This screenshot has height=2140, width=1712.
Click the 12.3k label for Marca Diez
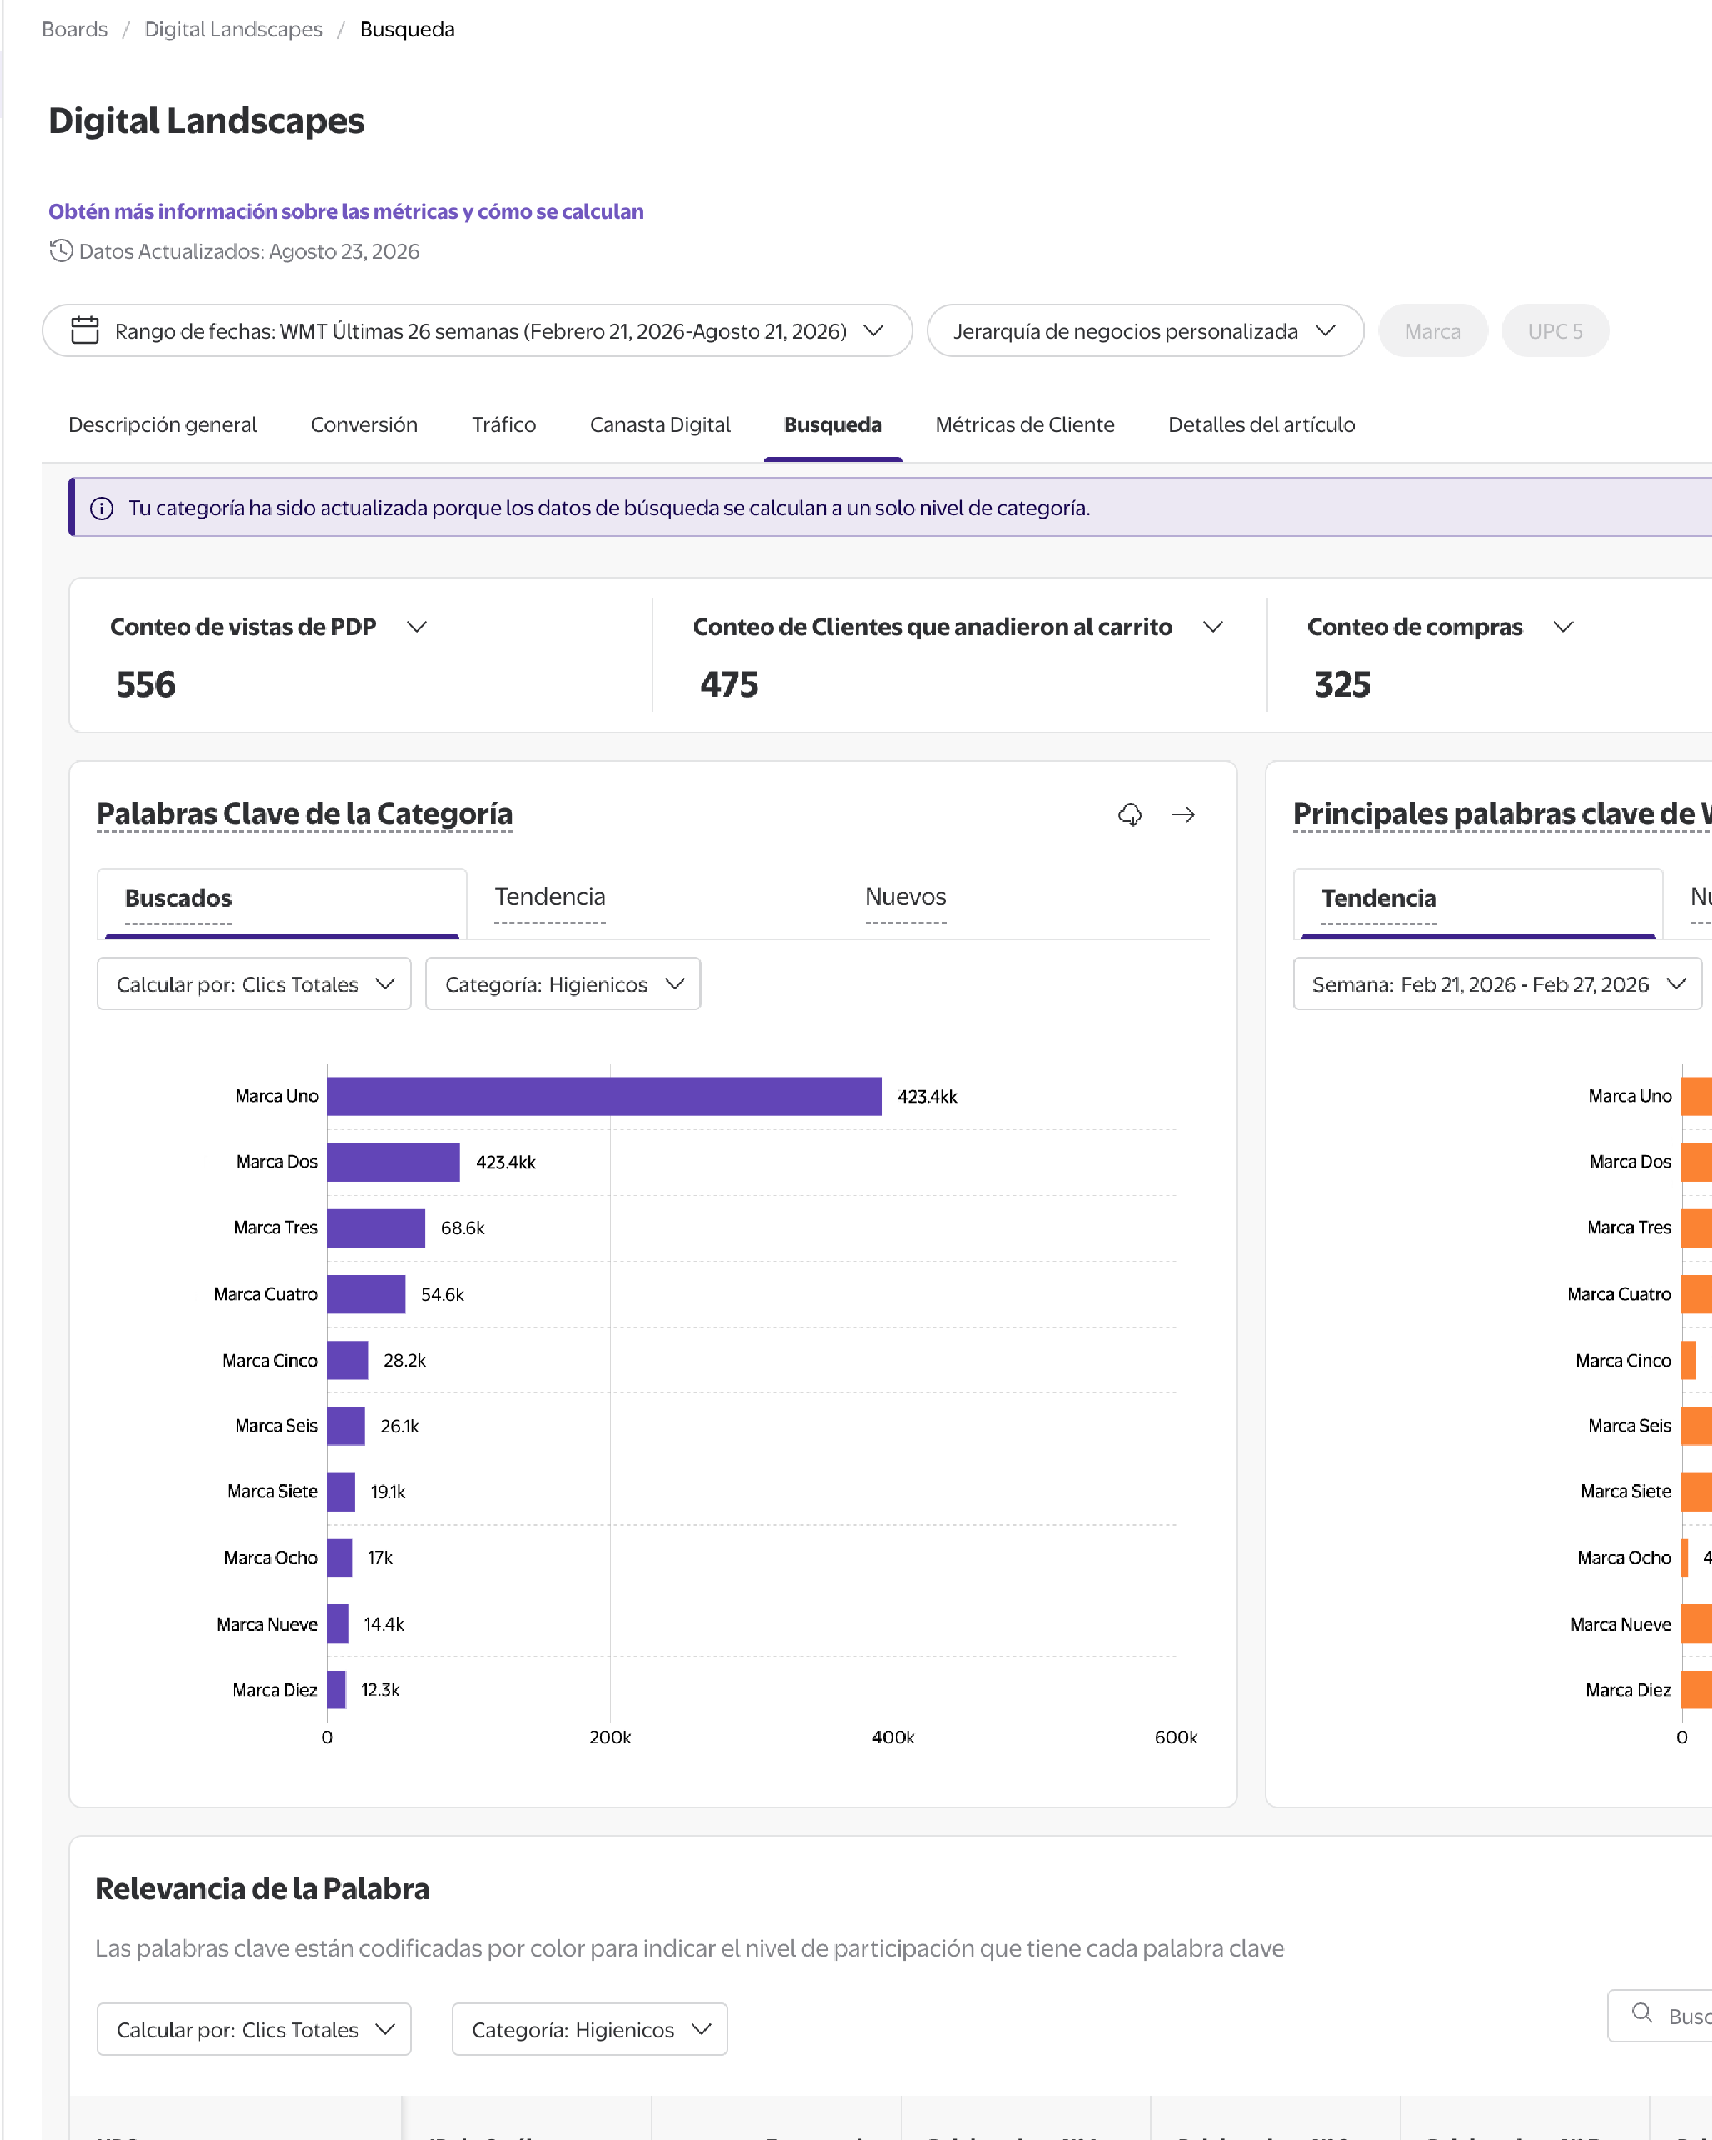(380, 1691)
